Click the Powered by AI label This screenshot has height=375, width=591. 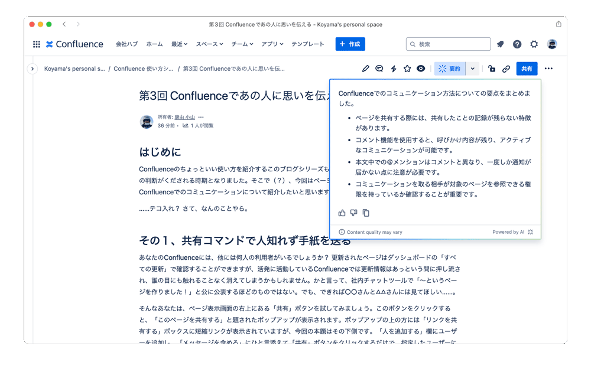pyautogui.click(x=508, y=232)
